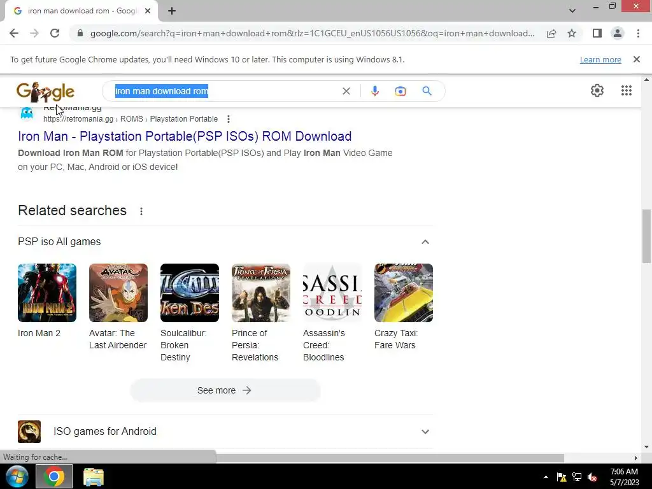Open Google apps grid
This screenshot has width=652, height=489.
(x=627, y=90)
